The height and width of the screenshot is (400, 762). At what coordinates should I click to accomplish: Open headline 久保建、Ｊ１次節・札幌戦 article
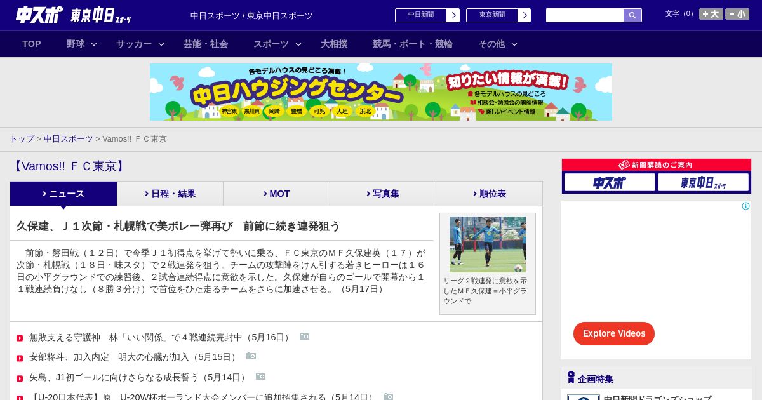pyautogui.click(x=178, y=226)
